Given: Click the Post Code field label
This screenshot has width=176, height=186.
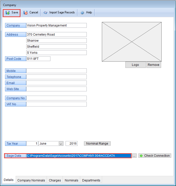Looking at the screenshot, I should (x=16, y=59).
